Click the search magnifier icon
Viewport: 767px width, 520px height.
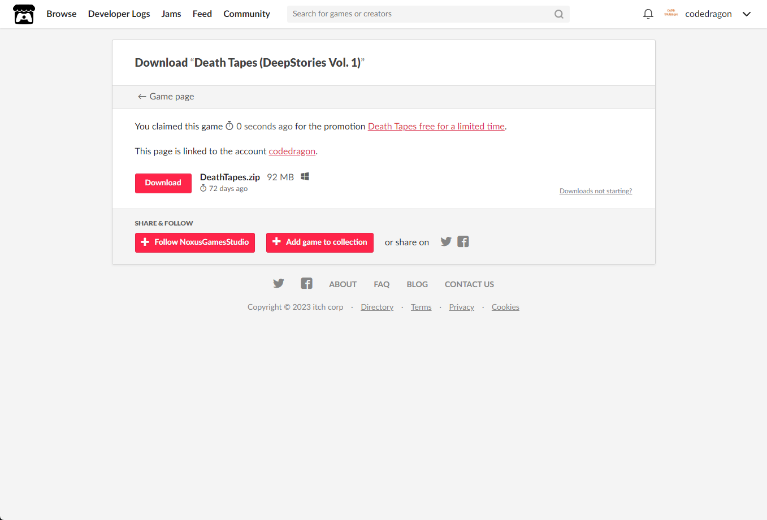559,14
